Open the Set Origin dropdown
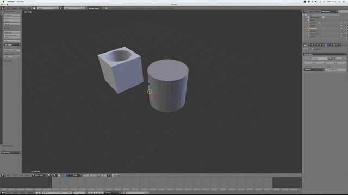 [x=12, y=44]
